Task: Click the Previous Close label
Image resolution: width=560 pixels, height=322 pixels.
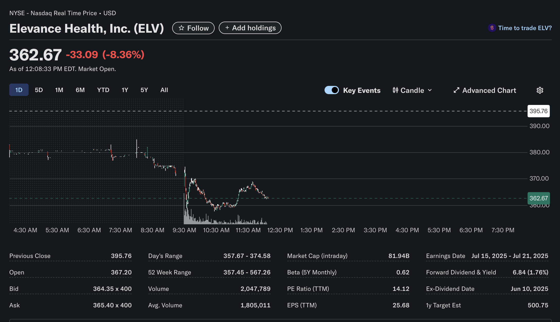Action: point(30,256)
